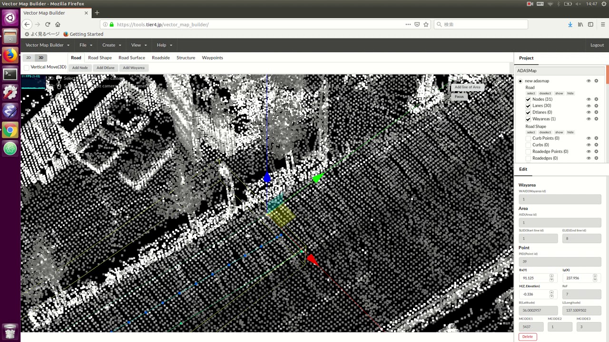Click the Add Dtlane button
The height and width of the screenshot is (342, 609).
(106, 68)
